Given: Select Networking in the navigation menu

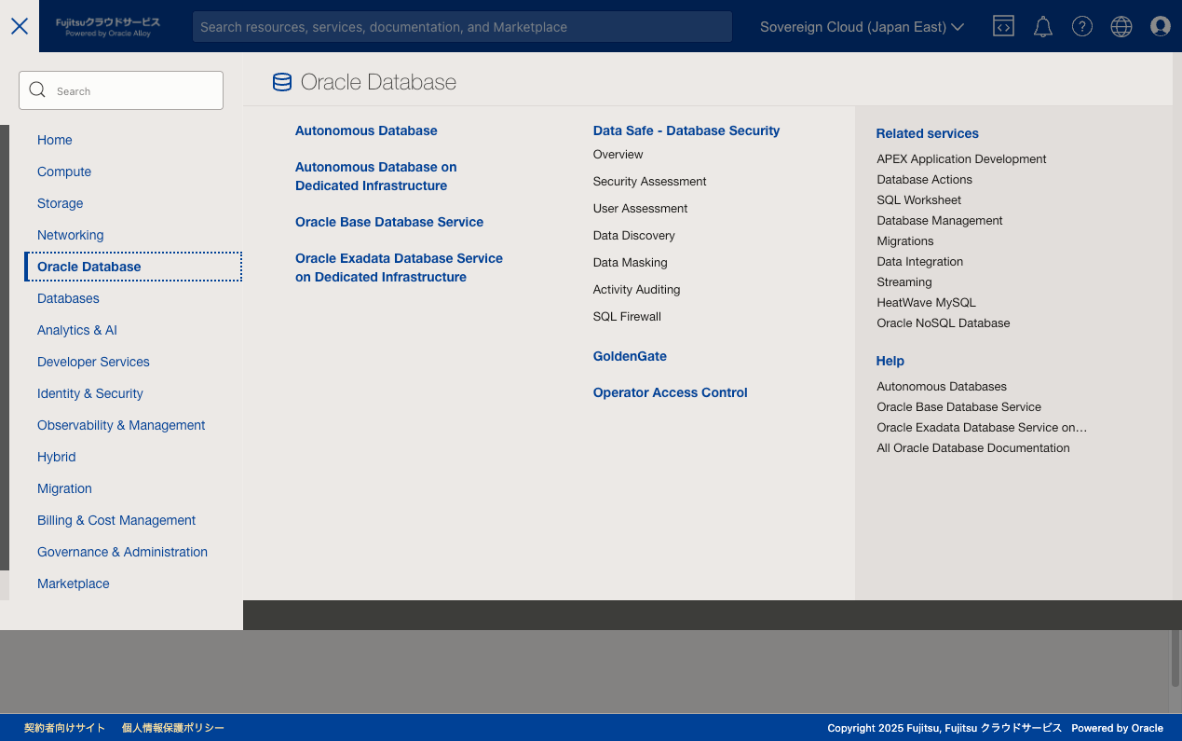Looking at the screenshot, I should (70, 235).
